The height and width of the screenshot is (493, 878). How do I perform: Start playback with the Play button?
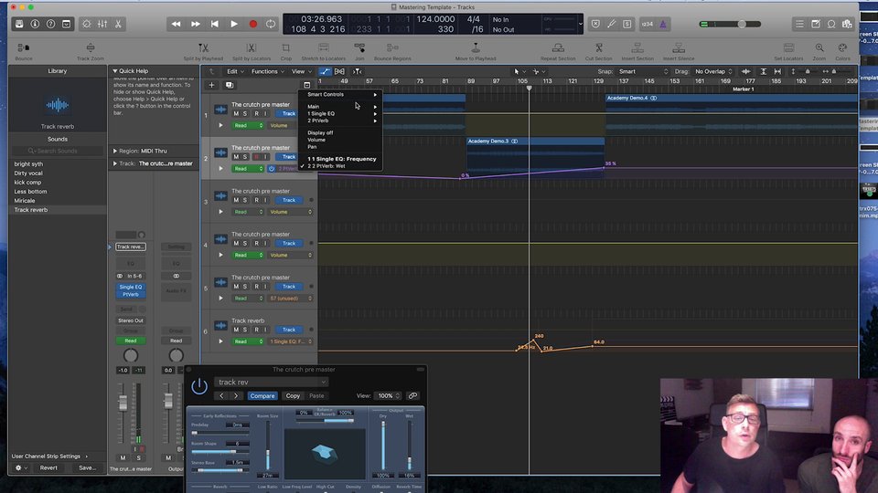tap(234, 24)
